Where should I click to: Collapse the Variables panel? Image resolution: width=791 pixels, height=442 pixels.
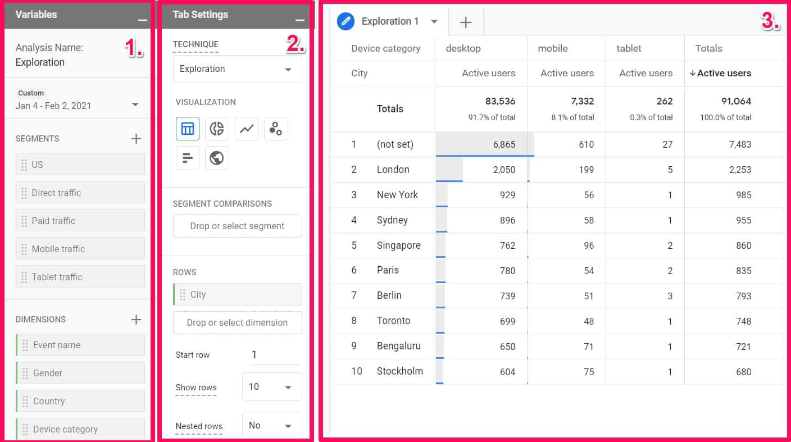pos(143,20)
